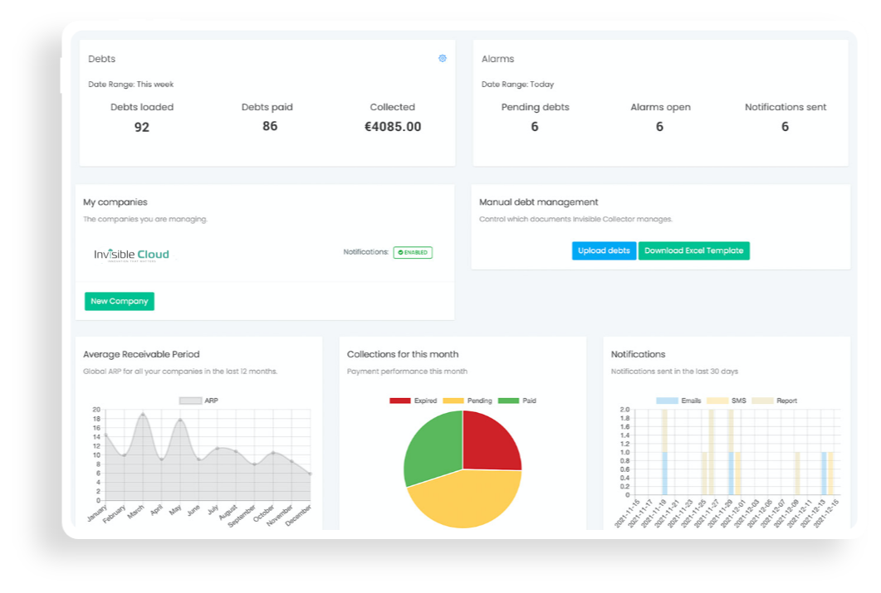The image size is (881, 593).
Task: Open the Debts card settings gear
Action: (x=443, y=59)
